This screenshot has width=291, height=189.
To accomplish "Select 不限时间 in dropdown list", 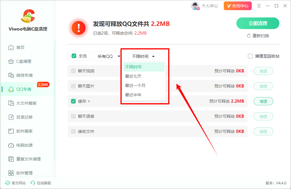I will pos(144,67).
